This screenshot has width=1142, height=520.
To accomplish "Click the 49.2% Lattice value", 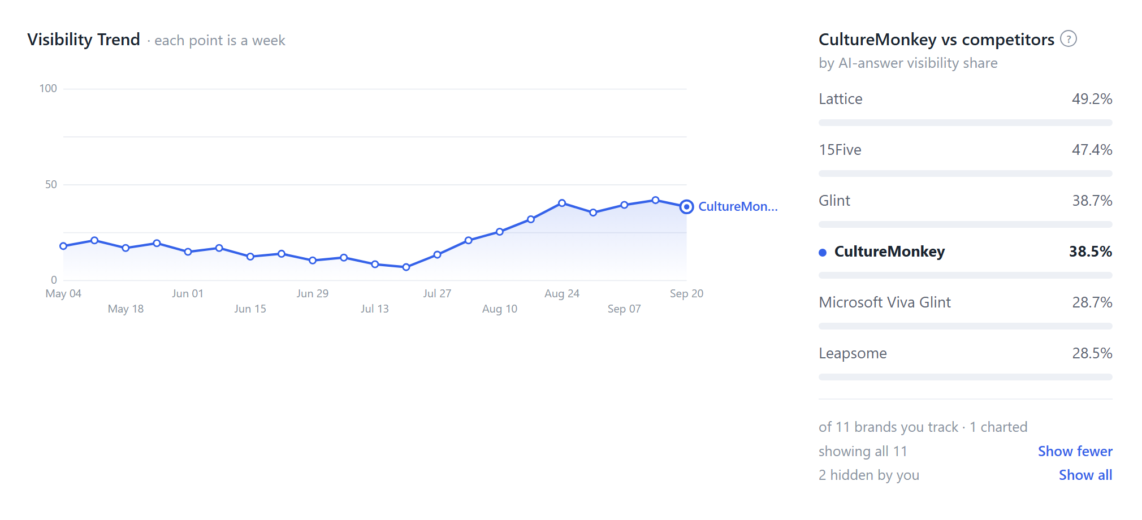I will 1092,99.
